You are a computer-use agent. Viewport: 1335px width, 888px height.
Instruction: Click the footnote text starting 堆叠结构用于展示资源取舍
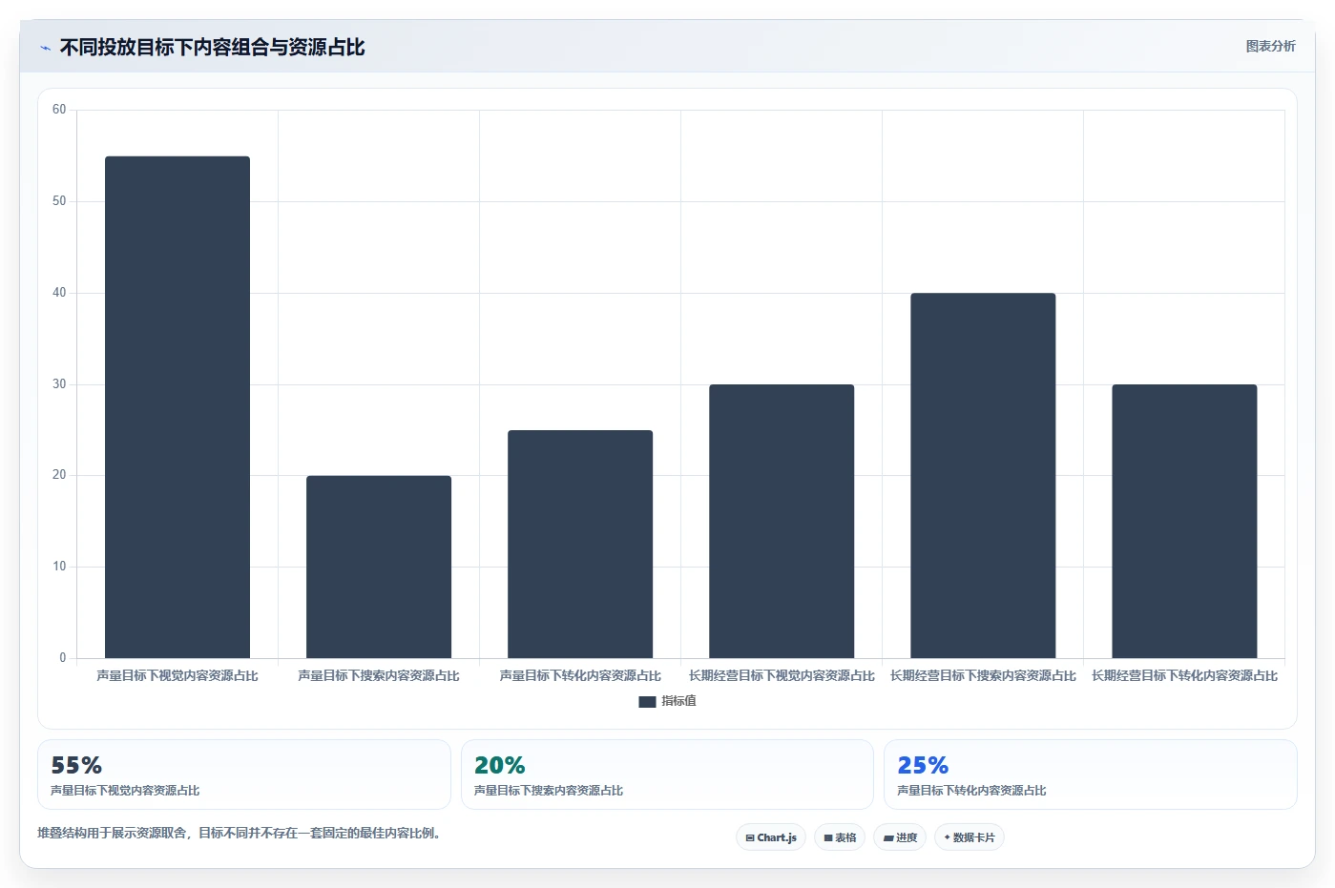(239, 833)
